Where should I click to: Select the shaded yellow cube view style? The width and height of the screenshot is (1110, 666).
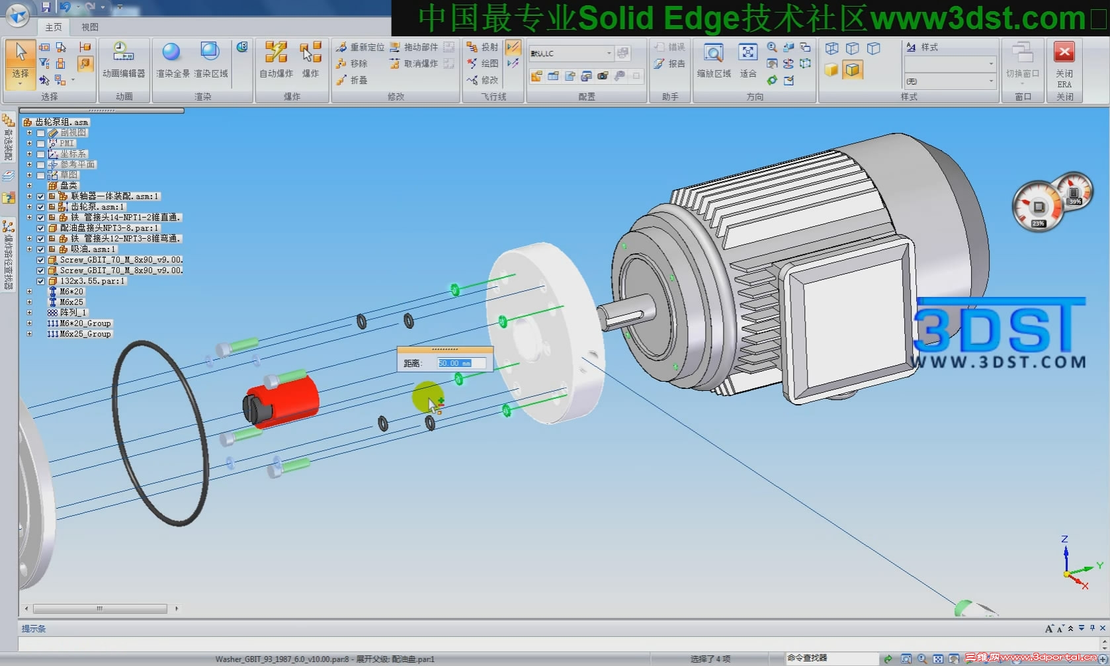click(x=832, y=69)
